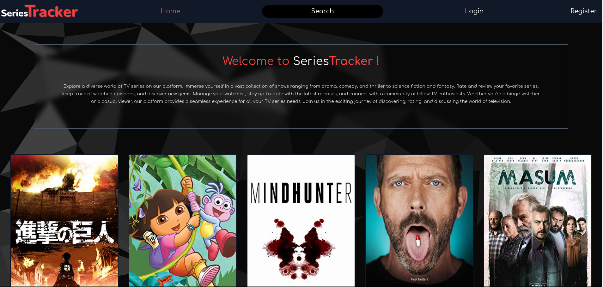The image size is (603, 287).
Task: Click the MASUM title text on poster
Action: (537, 178)
